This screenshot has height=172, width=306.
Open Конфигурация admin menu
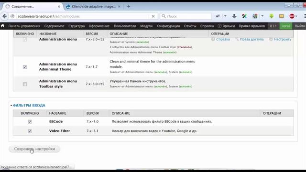pos(168,26)
